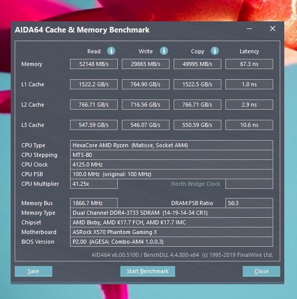297x299 pixels.
Task: Select the Memory copy value 49995 MB/s
Action: (x=197, y=64)
